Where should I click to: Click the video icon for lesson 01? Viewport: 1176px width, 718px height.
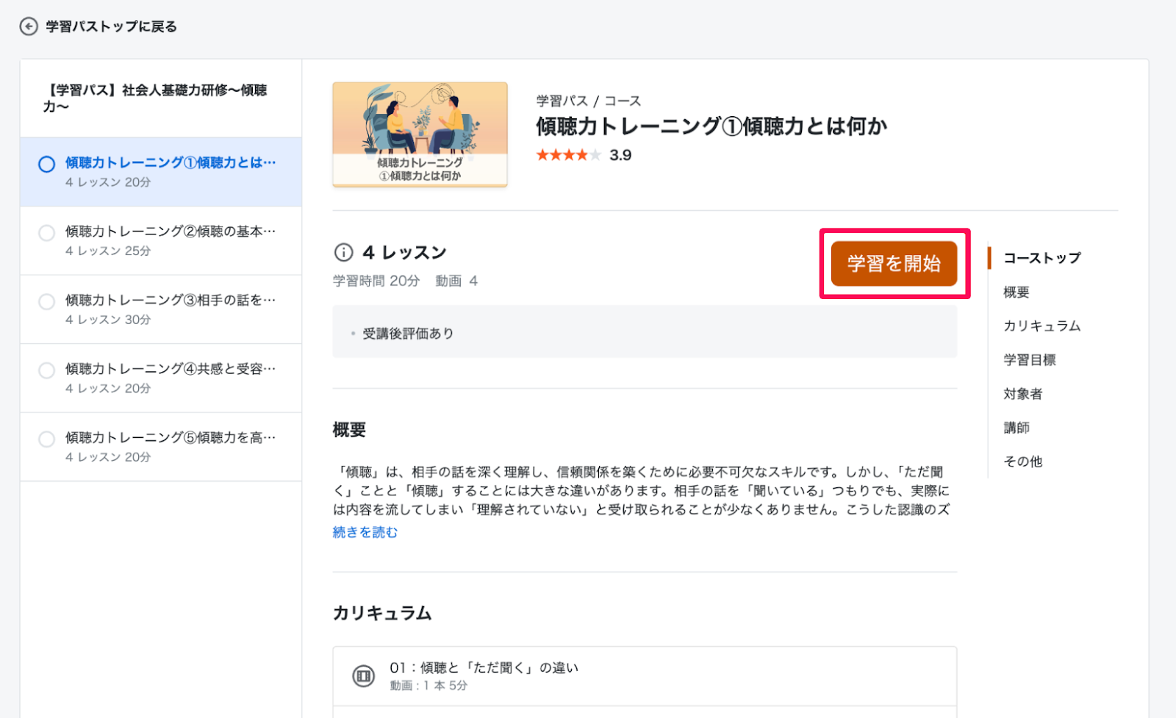click(363, 675)
